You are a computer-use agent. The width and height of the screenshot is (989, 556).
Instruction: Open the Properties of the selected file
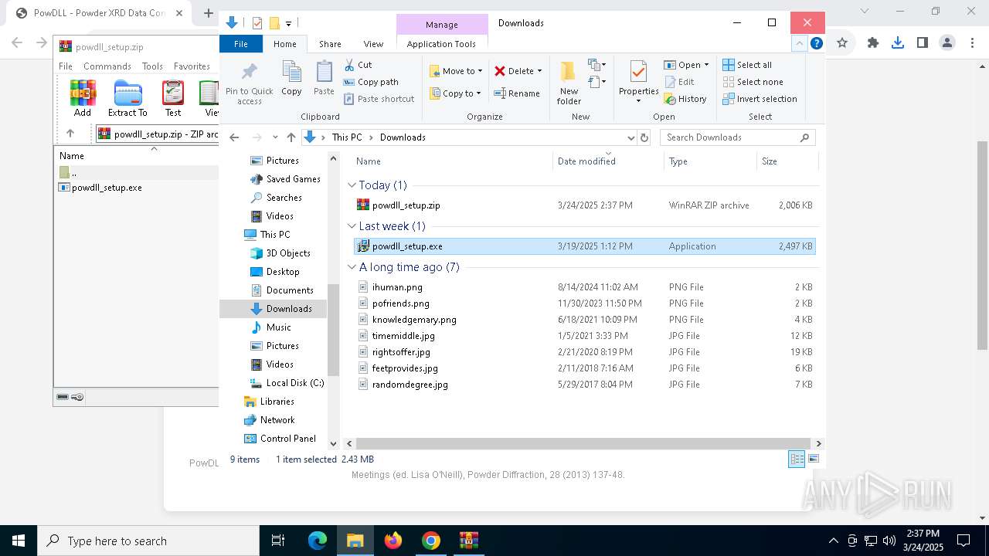[638, 78]
